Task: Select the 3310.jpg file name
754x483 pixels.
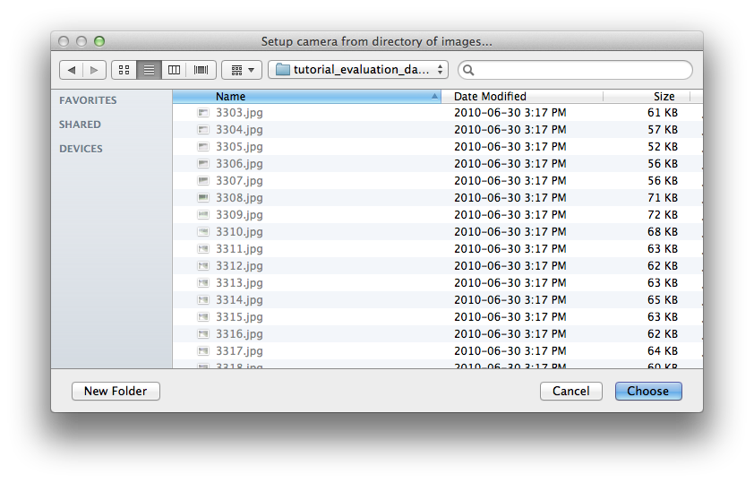Action: click(x=239, y=232)
